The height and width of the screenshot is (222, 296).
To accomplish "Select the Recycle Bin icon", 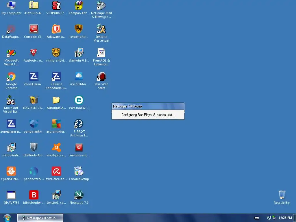I will coord(282,195).
